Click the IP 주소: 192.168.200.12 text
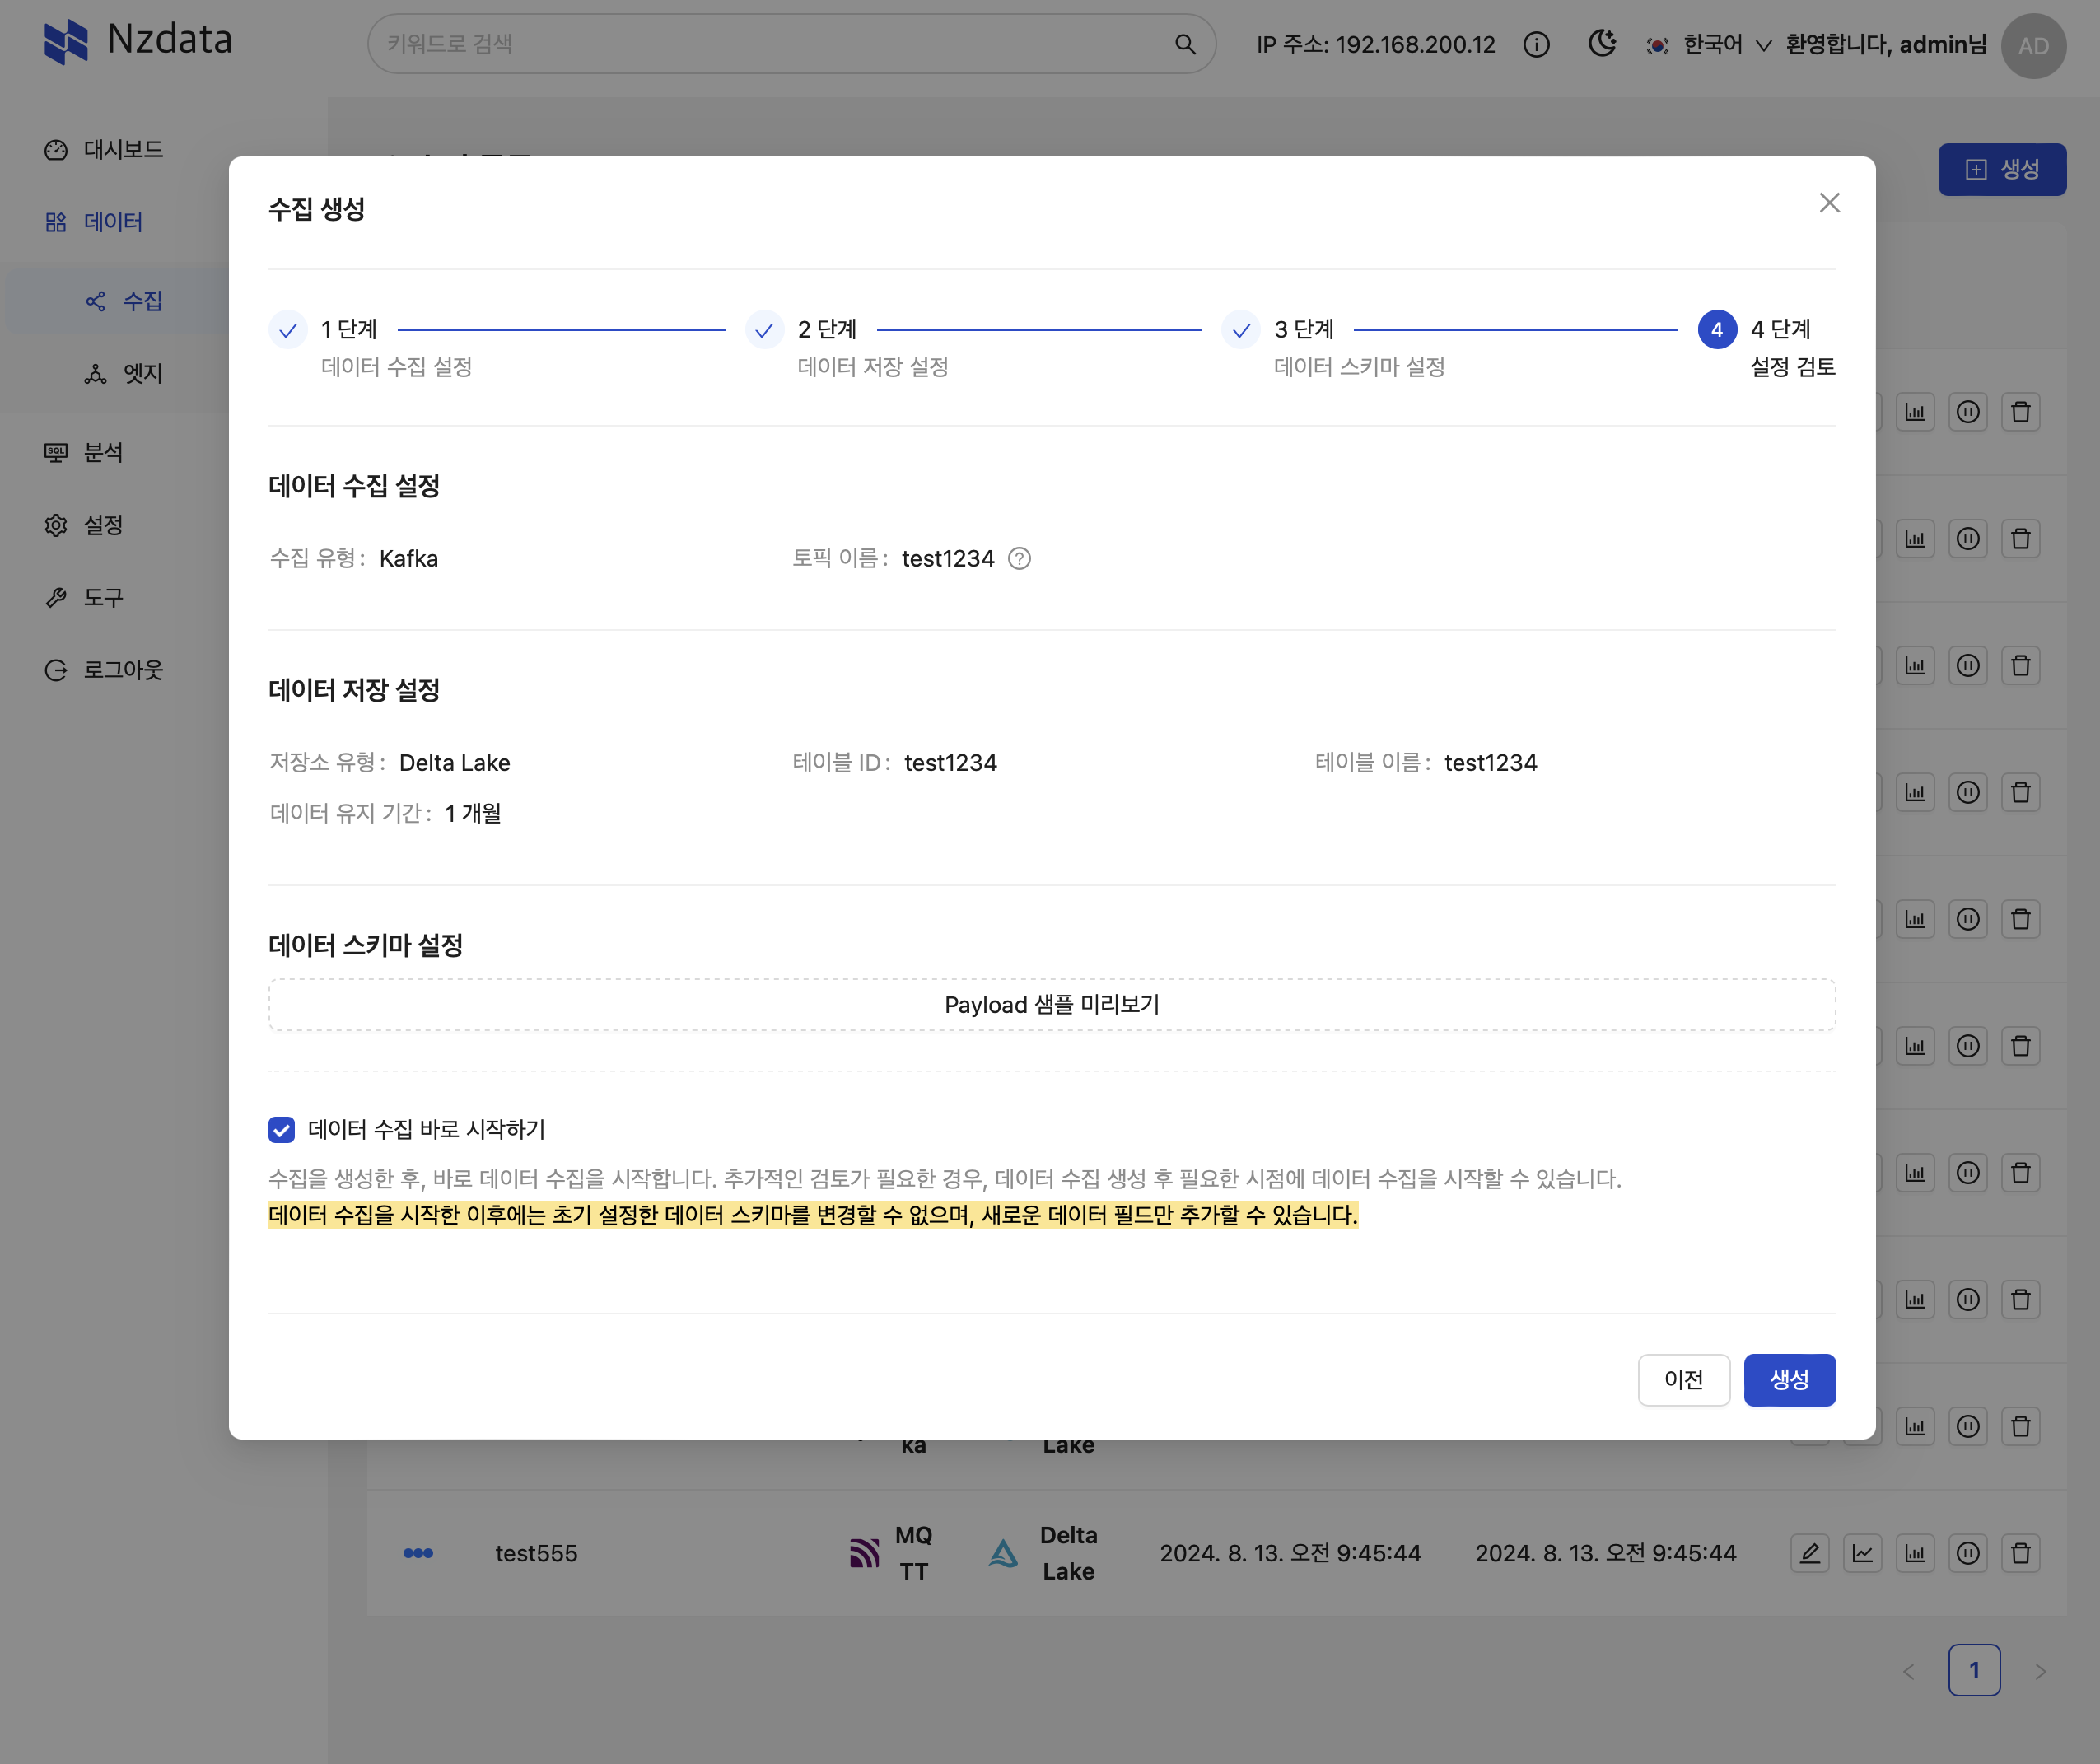This screenshot has height=1764, width=2100. point(1376,45)
